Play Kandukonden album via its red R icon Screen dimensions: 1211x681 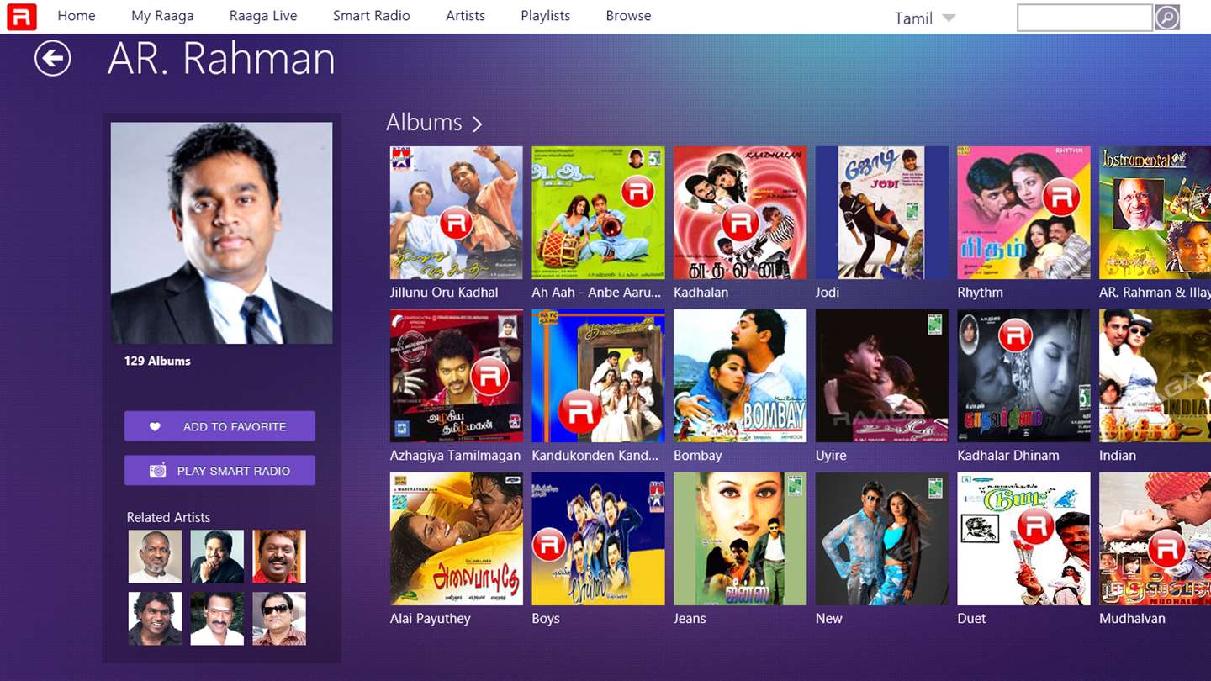tap(580, 411)
